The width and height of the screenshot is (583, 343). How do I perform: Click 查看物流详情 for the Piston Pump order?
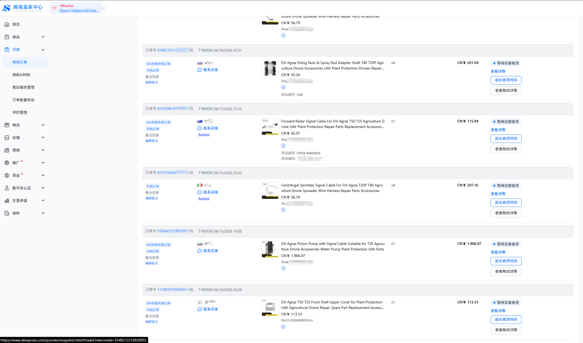(506, 272)
